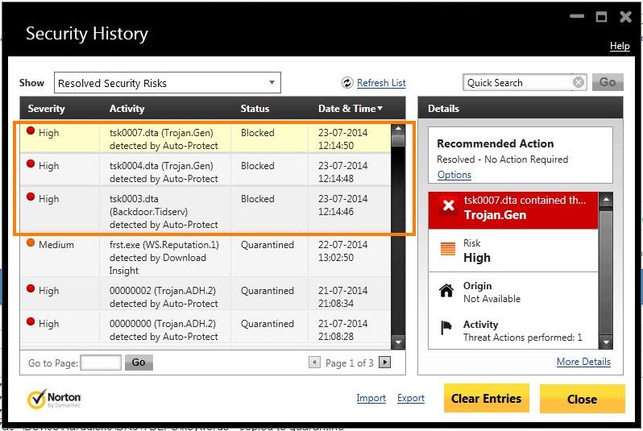Click the Export link
Viewport: 643px width, 431px height.
coord(410,398)
